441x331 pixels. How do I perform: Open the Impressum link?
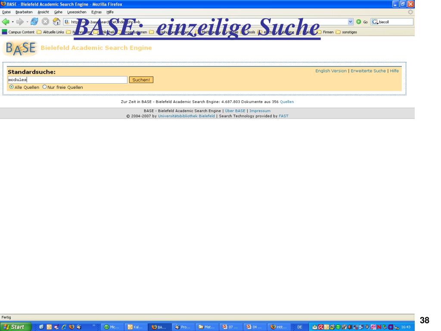260,111
